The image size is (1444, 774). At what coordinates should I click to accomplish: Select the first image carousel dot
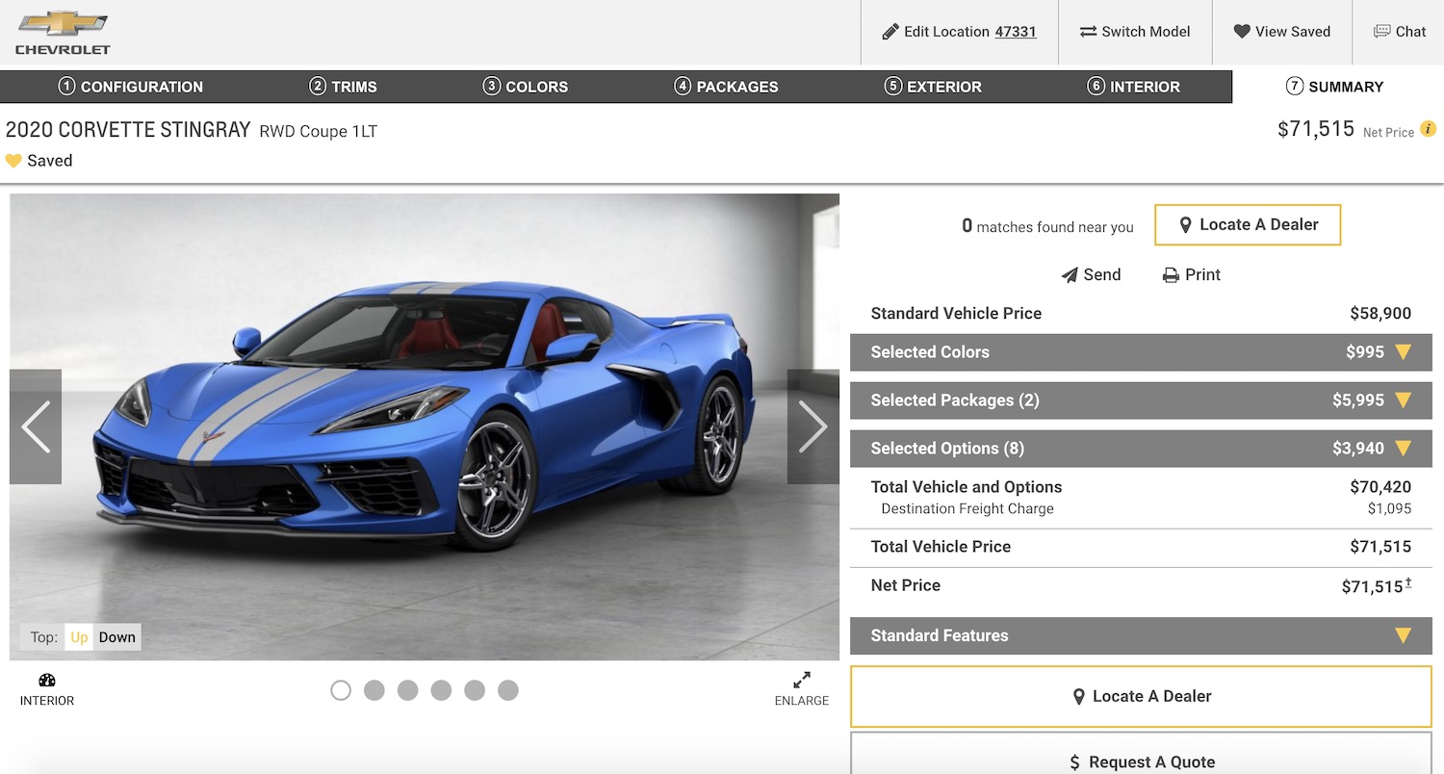pyautogui.click(x=341, y=690)
